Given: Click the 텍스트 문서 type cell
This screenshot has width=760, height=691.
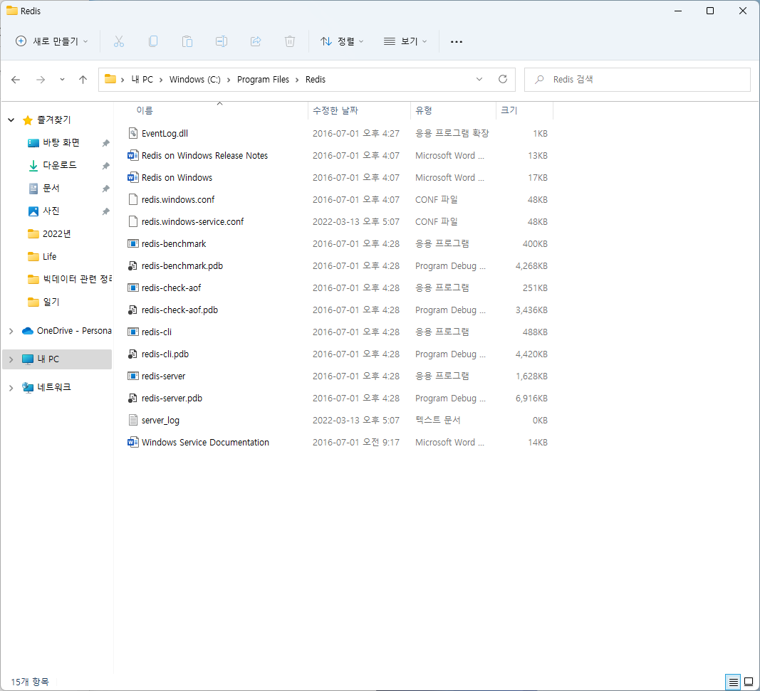Looking at the screenshot, I should pos(437,420).
